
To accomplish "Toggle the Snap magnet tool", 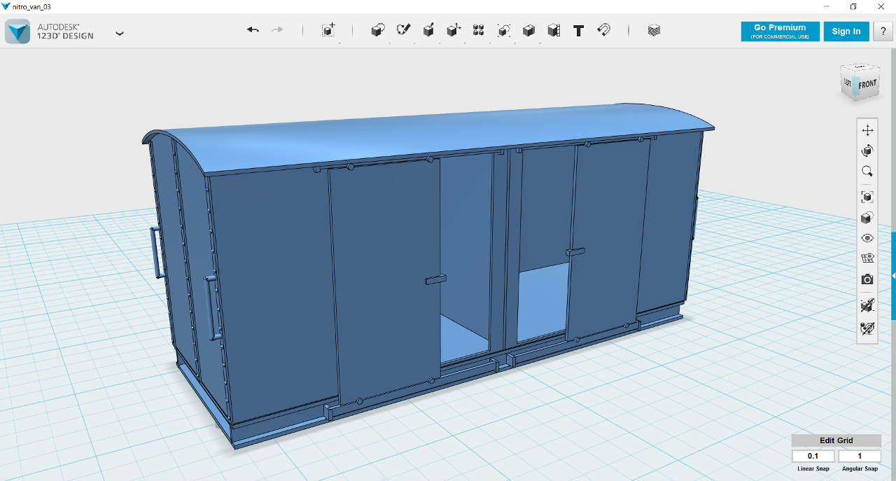I will (x=603, y=30).
